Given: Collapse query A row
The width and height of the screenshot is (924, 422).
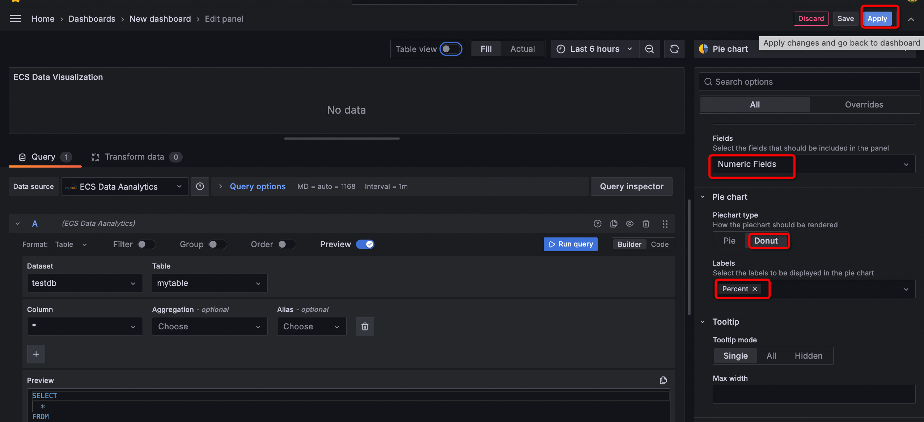Looking at the screenshot, I should coord(18,224).
